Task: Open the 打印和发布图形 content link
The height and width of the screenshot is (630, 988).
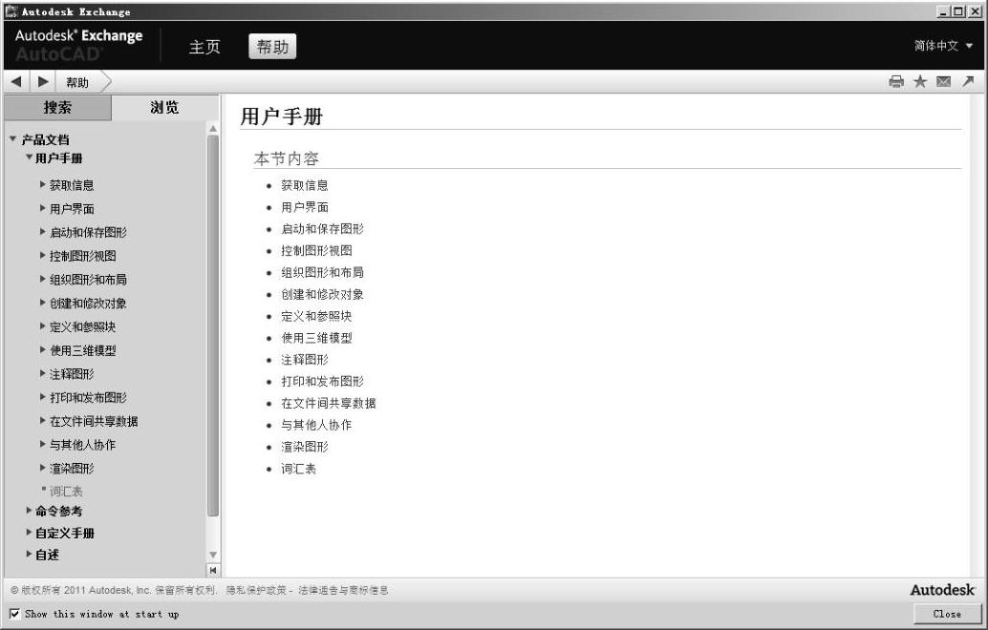Action: (x=322, y=382)
